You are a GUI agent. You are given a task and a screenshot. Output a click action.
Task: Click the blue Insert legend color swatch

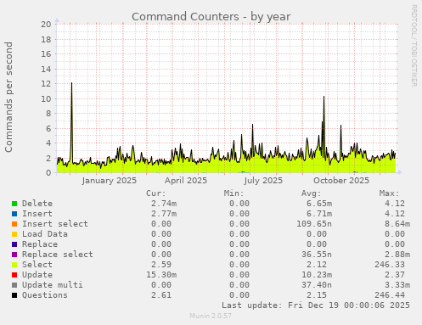coord(14,214)
